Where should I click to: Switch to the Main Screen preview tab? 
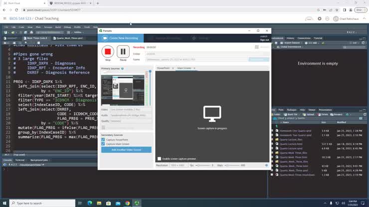click(184, 68)
